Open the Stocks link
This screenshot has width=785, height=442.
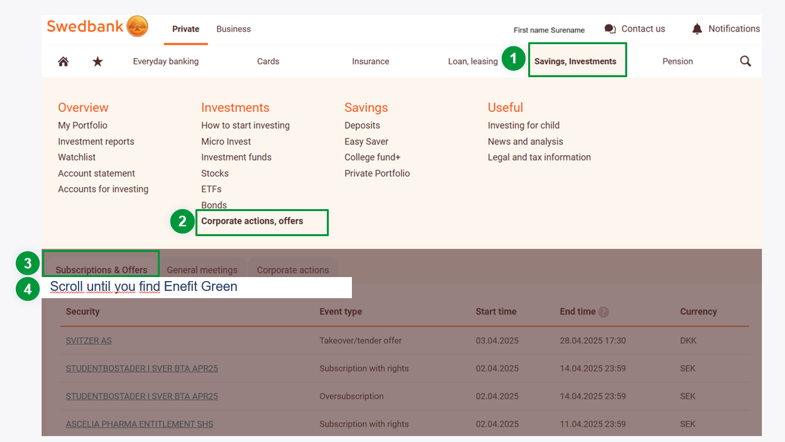click(215, 174)
